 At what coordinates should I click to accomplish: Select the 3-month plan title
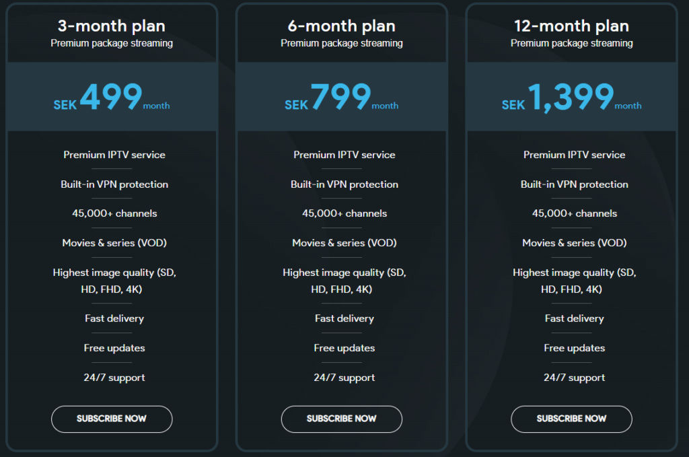tap(112, 27)
